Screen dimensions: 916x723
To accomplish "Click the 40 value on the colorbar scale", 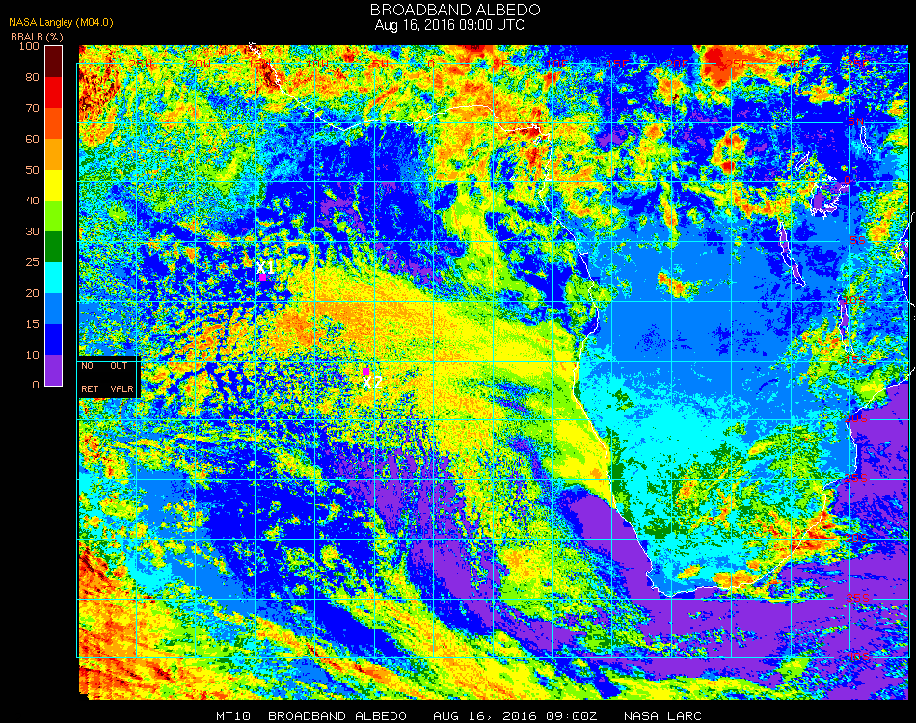I will click(x=32, y=201).
